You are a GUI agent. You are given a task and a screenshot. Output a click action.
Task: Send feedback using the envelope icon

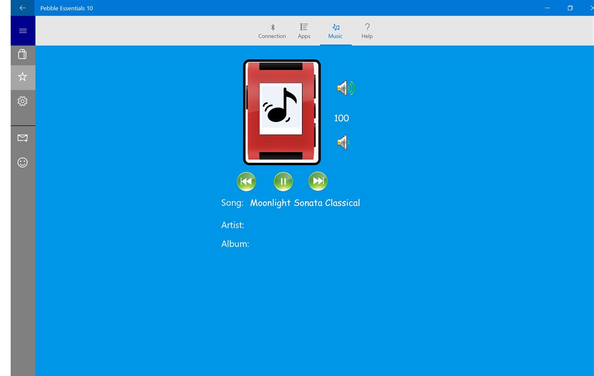click(22, 138)
